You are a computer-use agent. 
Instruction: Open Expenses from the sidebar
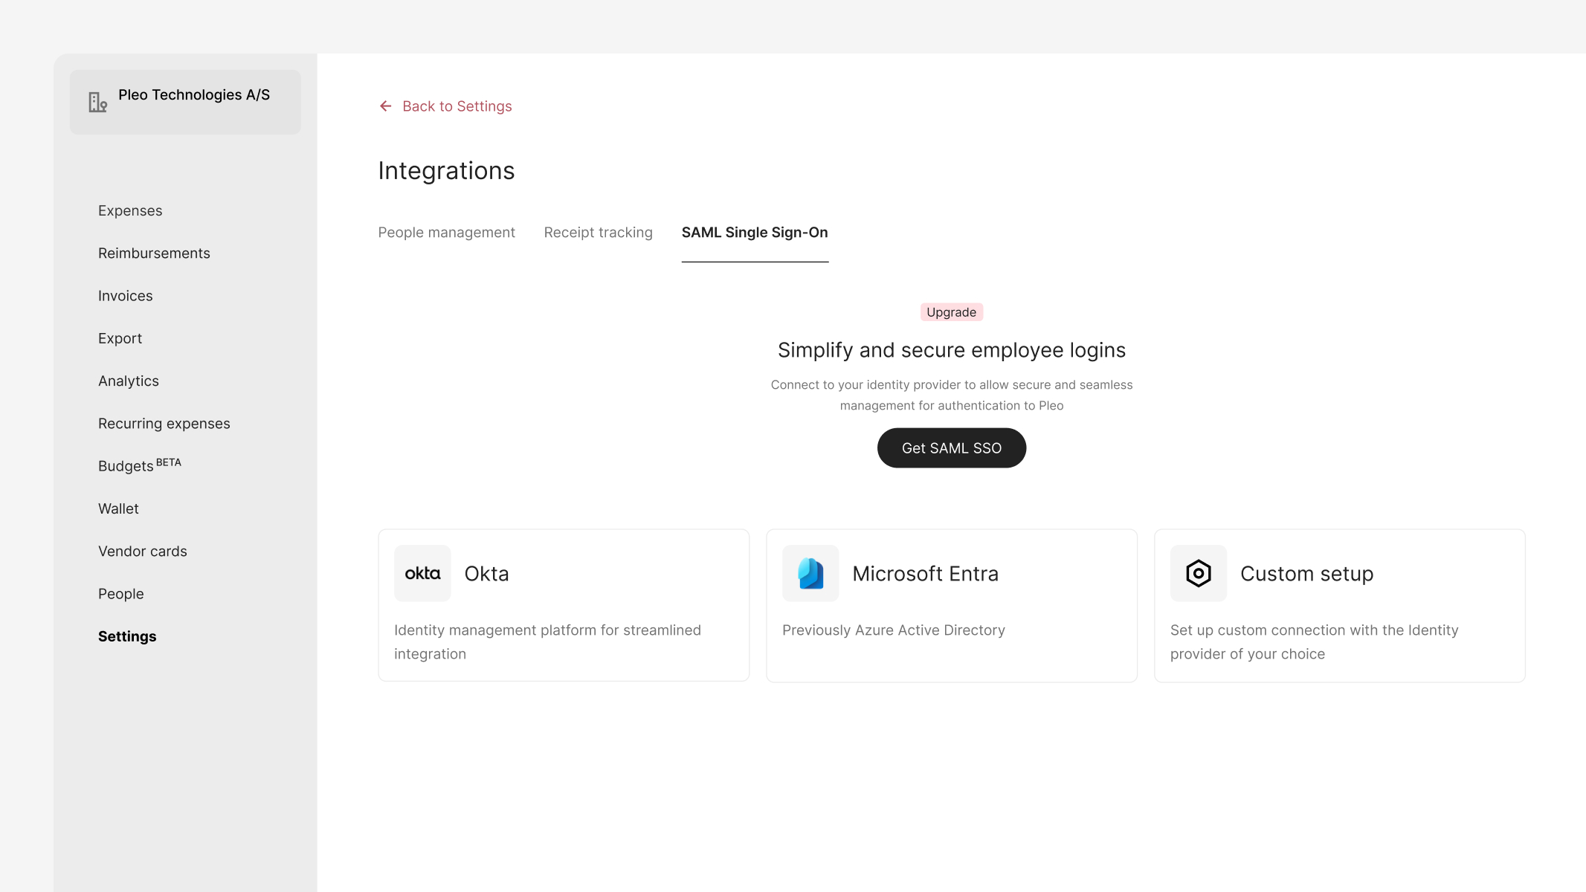click(x=130, y=210)
